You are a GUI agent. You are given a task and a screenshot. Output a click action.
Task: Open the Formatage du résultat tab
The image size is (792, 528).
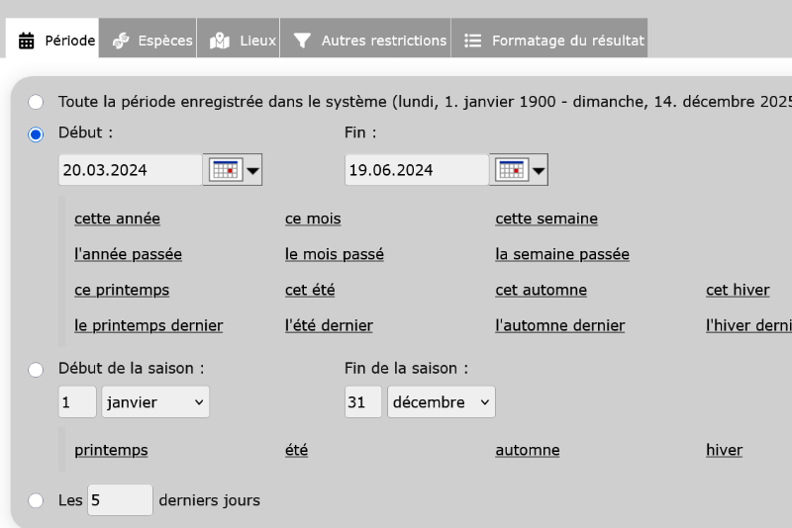tap(549, 40)
